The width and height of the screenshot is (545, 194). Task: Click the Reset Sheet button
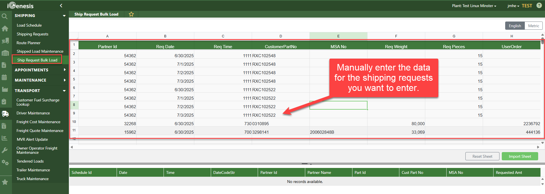pyautogui.click(x=482, y=156)
